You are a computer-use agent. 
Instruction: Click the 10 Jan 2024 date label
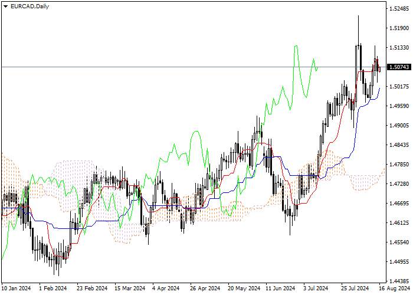(16, 288)
